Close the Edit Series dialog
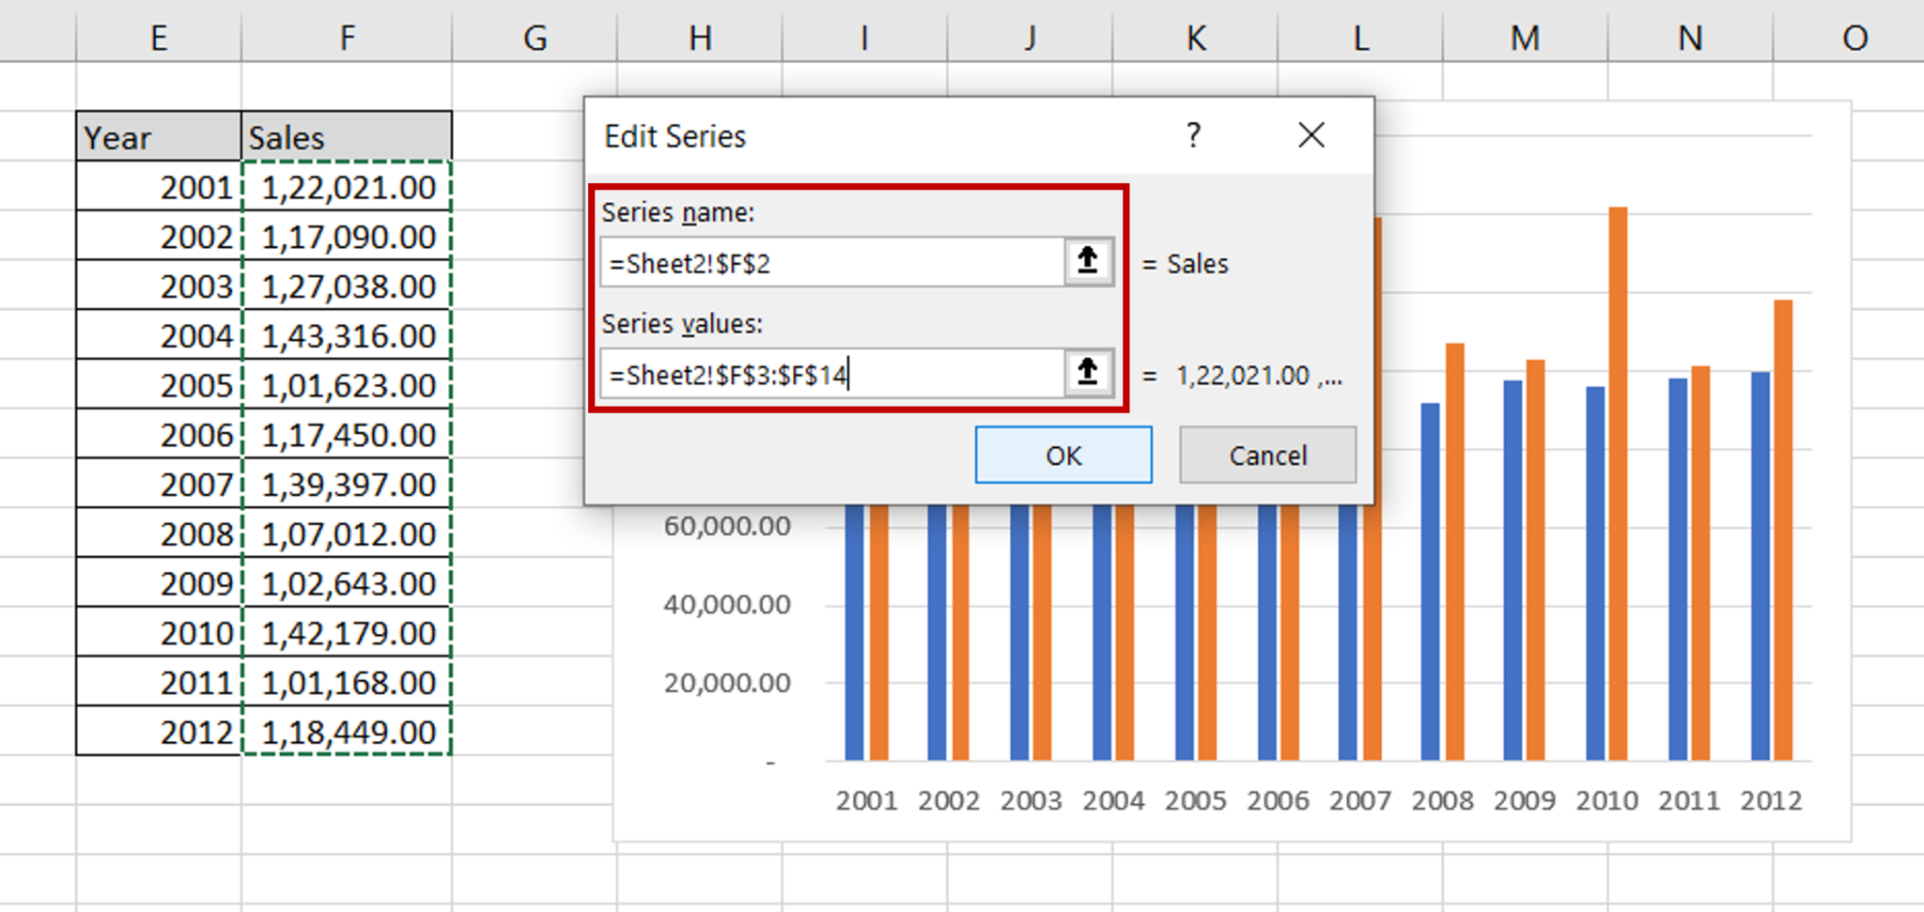This screenshot has width=1924, height=912. point(1311,135)
